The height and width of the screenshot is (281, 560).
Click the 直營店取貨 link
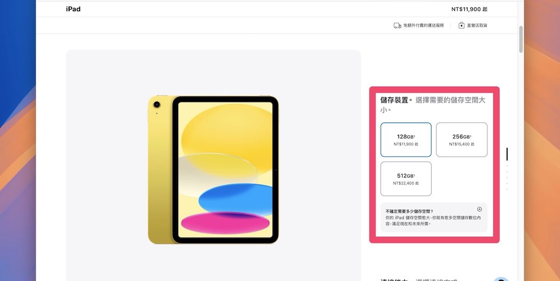pyautogui.click(x=477, y=25)
